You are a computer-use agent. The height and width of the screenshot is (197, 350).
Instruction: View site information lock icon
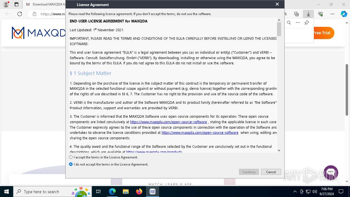(x=34, y=14)
